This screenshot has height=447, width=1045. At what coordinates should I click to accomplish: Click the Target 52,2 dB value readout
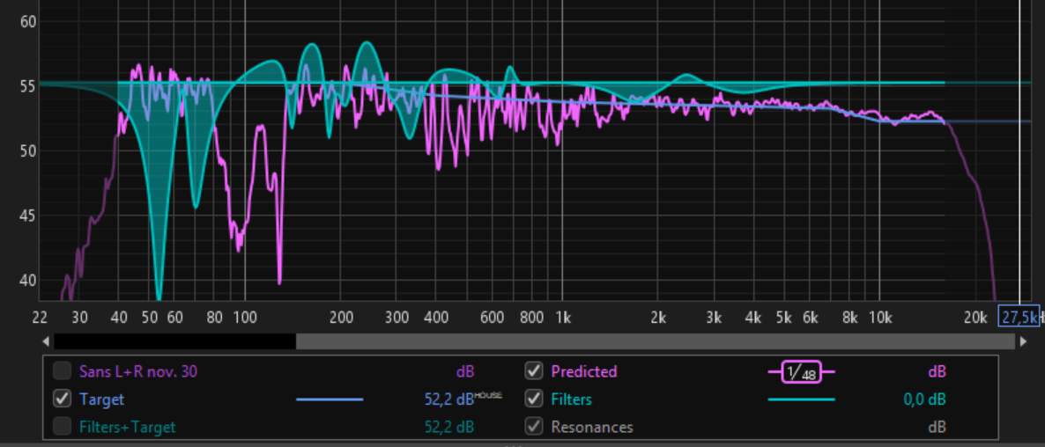(x=448, y=400)
